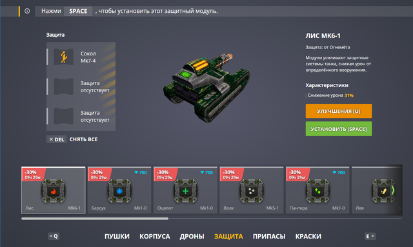Open the ПУШКИ tab

pos(117,236)
